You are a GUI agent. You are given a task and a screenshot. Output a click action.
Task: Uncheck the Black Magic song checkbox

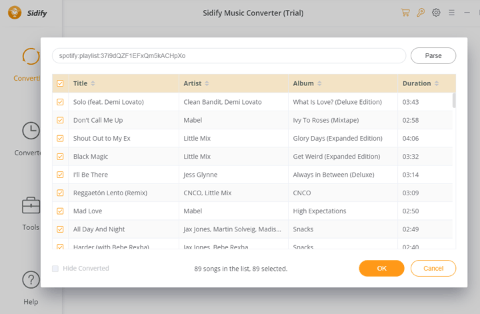click(x=60, y=157)
